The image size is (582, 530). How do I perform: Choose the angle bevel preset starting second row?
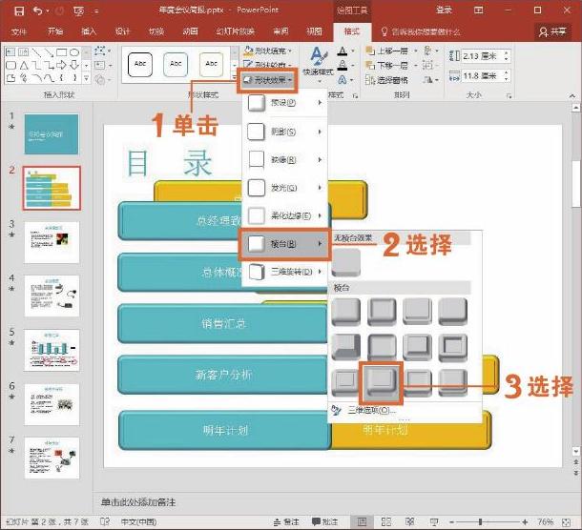(346, 347)
